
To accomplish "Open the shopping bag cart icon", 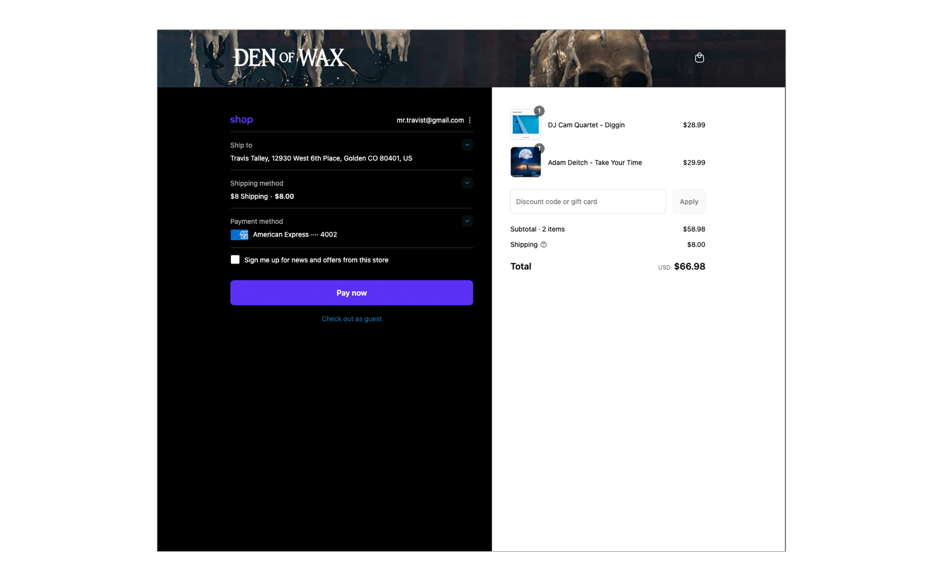I will [x=699, y=58].
